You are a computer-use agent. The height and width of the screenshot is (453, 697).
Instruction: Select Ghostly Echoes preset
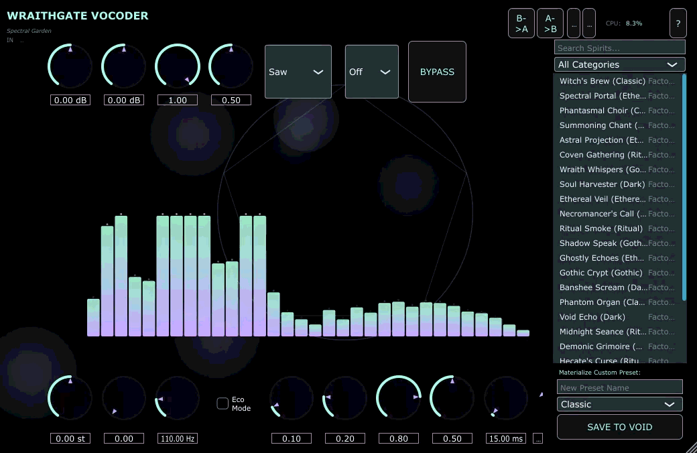coord(618,258)
